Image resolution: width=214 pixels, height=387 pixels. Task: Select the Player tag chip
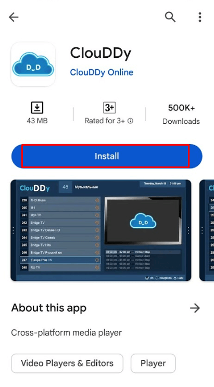tap(153, 363)
